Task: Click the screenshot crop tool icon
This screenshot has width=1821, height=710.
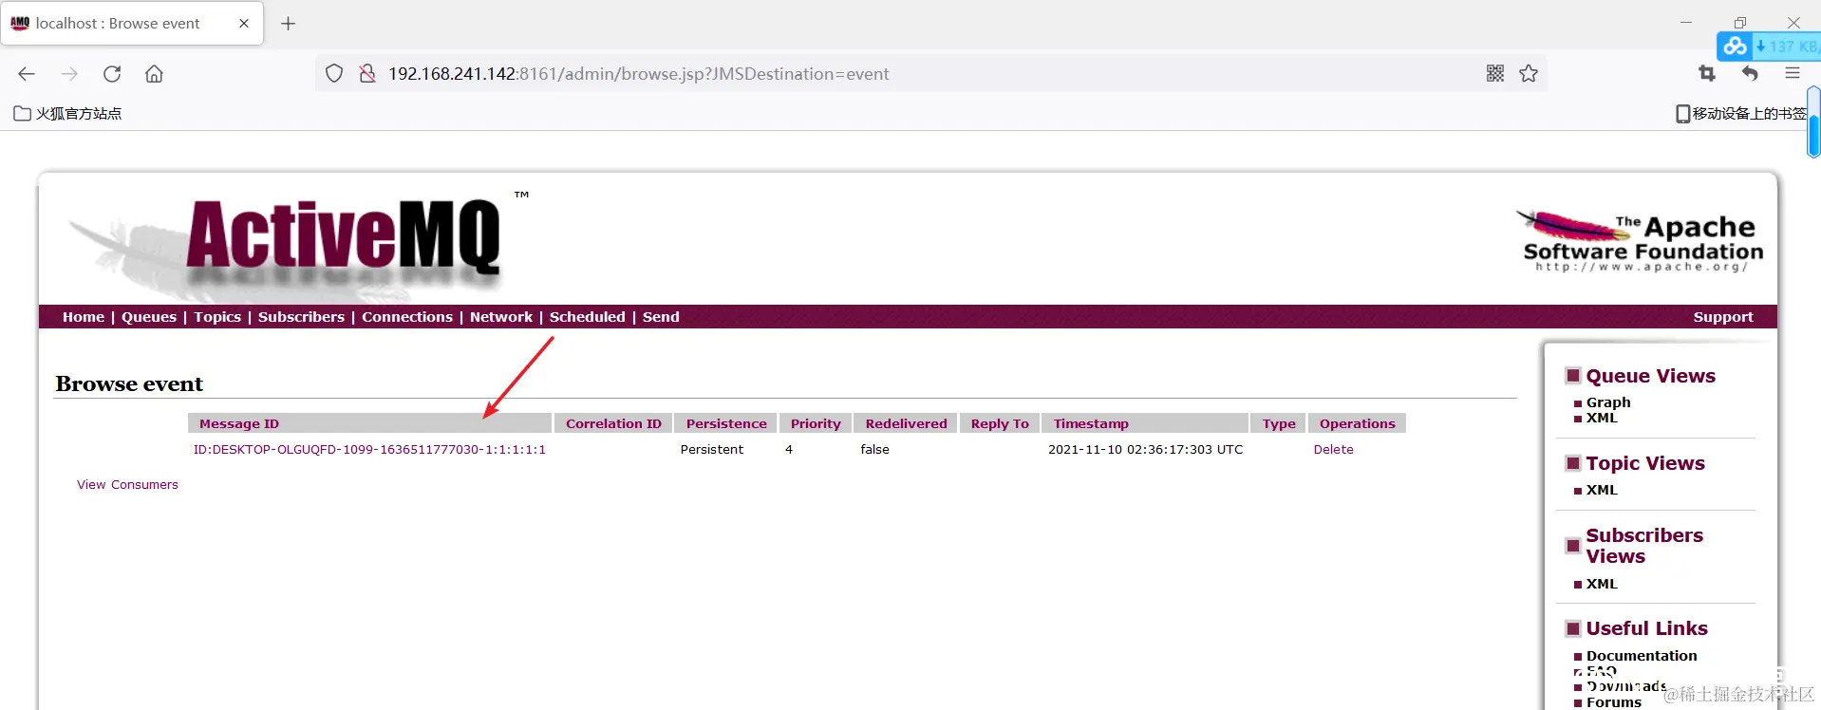Action: (1707, 74)
